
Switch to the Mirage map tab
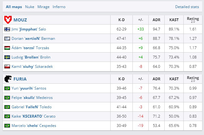click(43, 7)
